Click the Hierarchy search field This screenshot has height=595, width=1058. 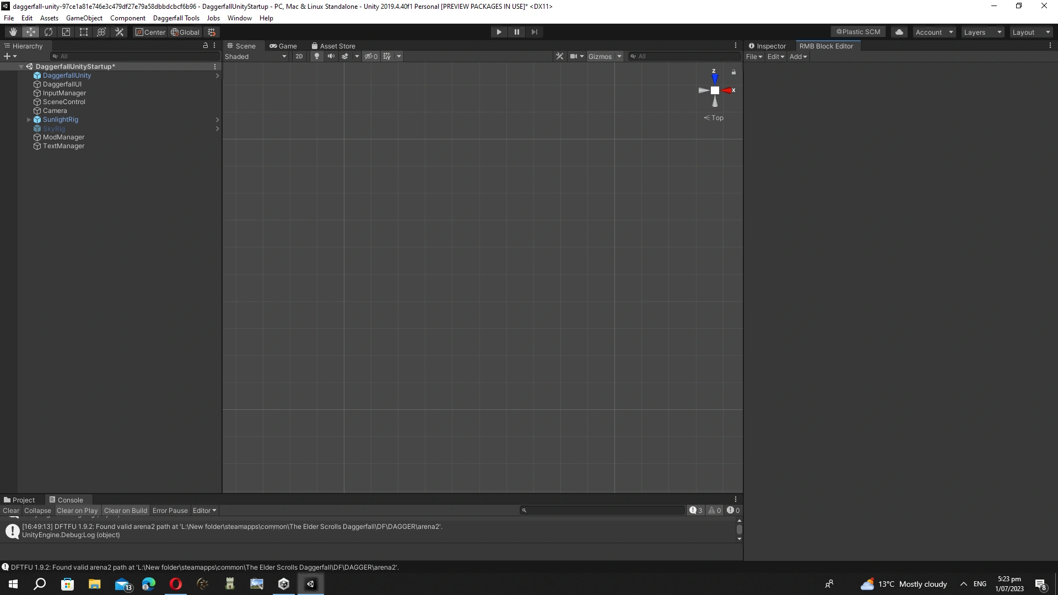(x=135, y=56)
